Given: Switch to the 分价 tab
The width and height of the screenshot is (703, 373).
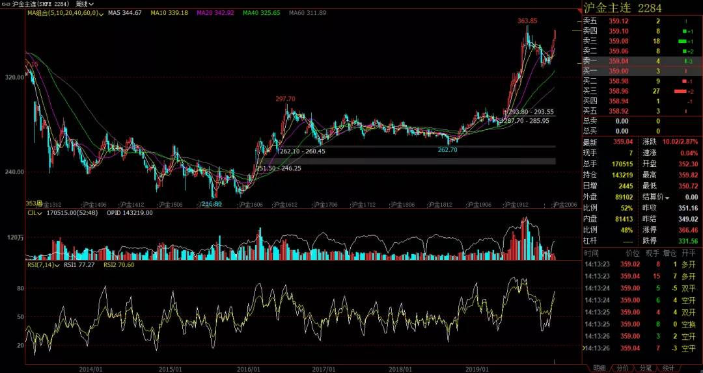Looking at the screenshot, I should pyautogui.click(x=622, y=368).
